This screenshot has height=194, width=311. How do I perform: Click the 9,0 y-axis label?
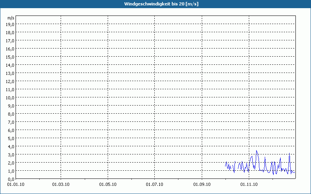coord(11,106)
